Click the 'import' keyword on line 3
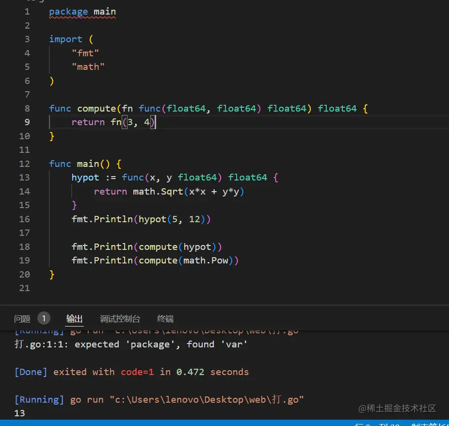The height and width of the screenshot is (426, 449). pyautogui.click(x=65, y=39)
